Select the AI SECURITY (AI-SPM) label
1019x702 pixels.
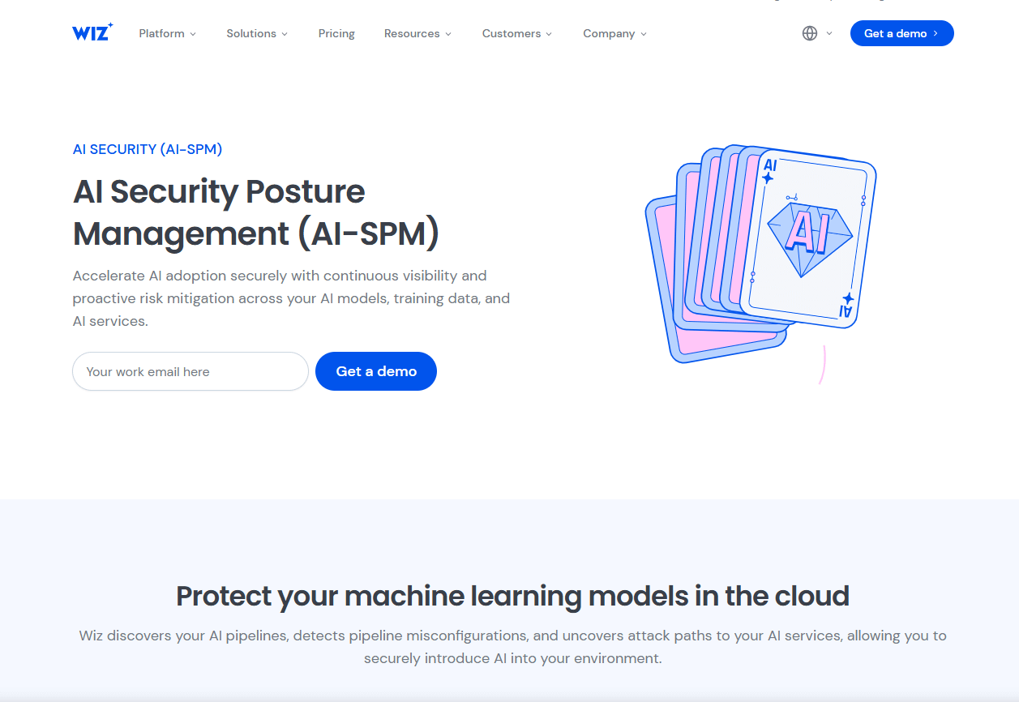tap(148, 149)
